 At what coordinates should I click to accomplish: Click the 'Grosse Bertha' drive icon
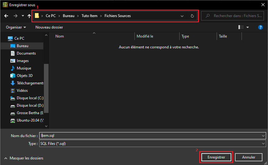coord(13,114)
